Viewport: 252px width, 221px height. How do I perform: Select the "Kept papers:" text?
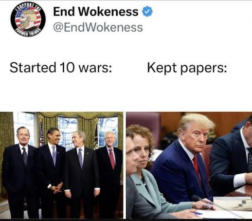click(187, 68)
